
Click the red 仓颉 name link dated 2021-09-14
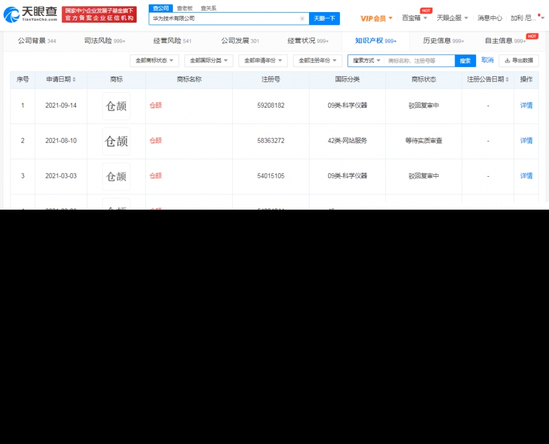point(155,105)
